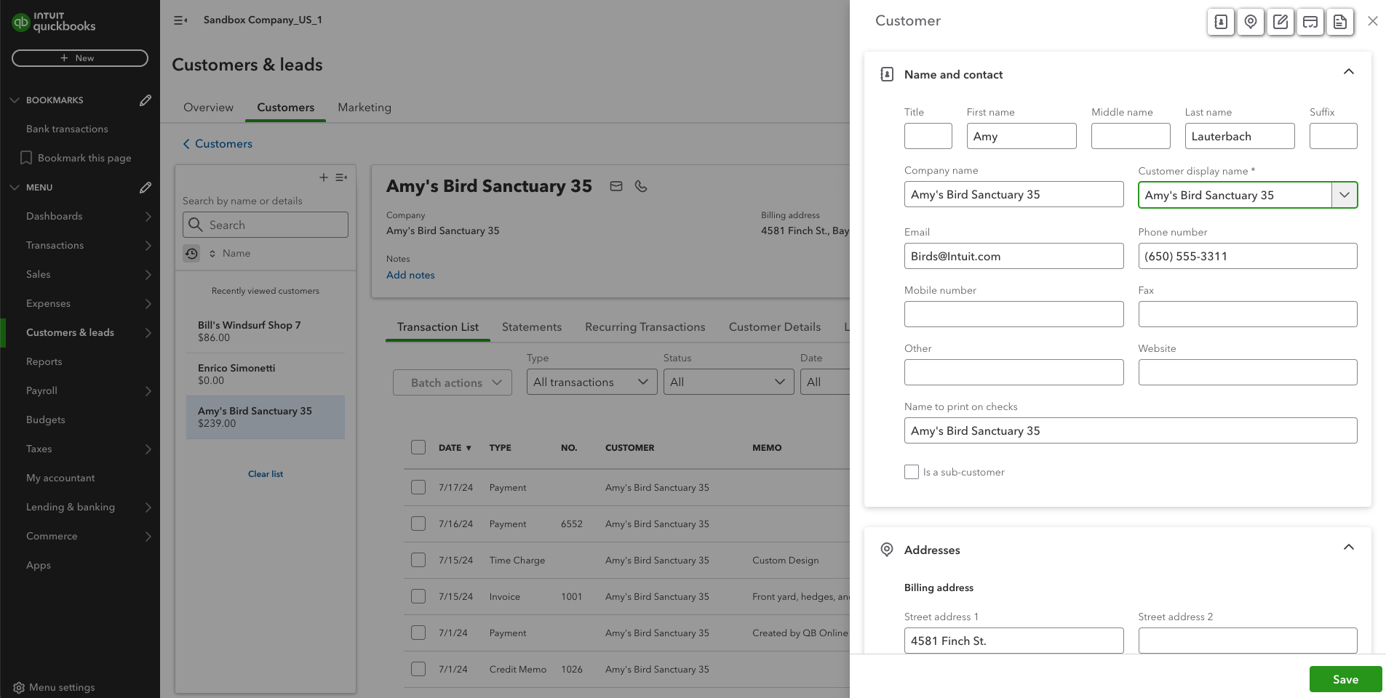
Task: Click the Street address 1 field
Action: (x=1013, y=641)
